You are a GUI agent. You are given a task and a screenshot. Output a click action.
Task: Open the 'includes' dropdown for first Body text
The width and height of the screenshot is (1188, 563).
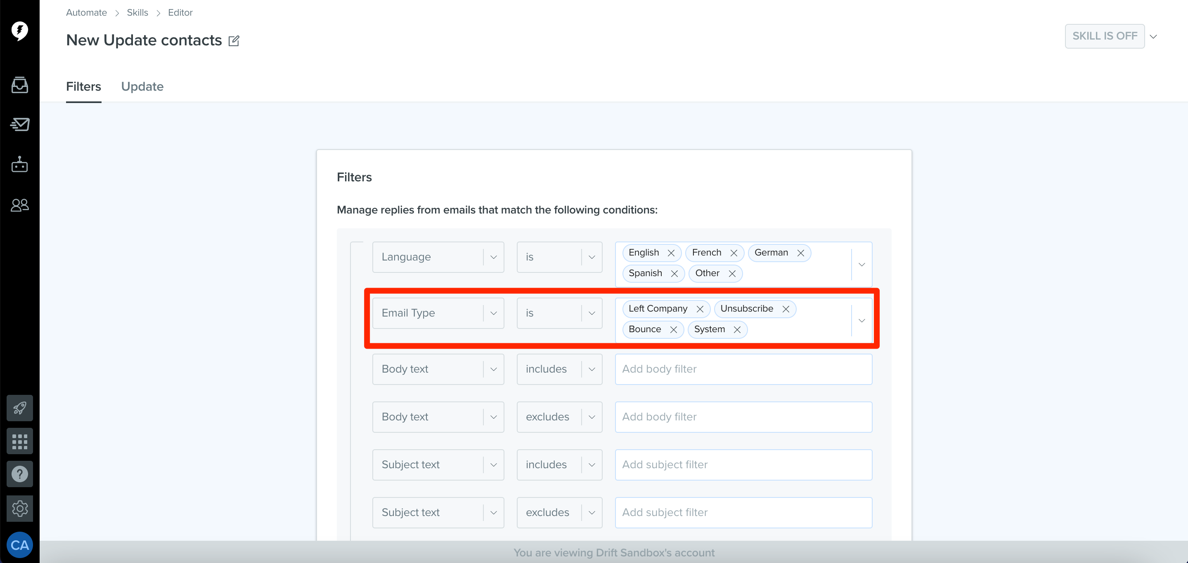(x=559, y=370)
